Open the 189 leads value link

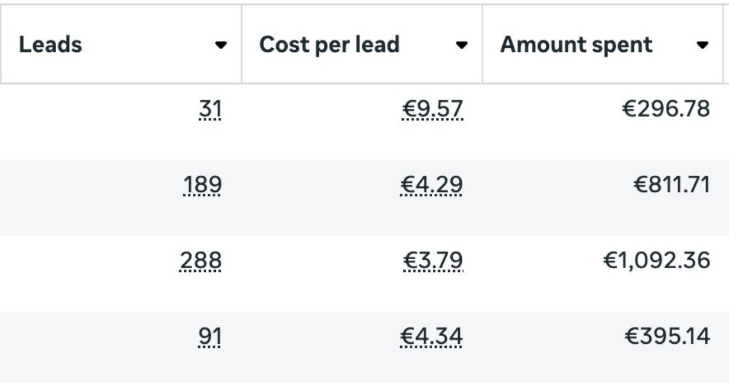point(202,185)
